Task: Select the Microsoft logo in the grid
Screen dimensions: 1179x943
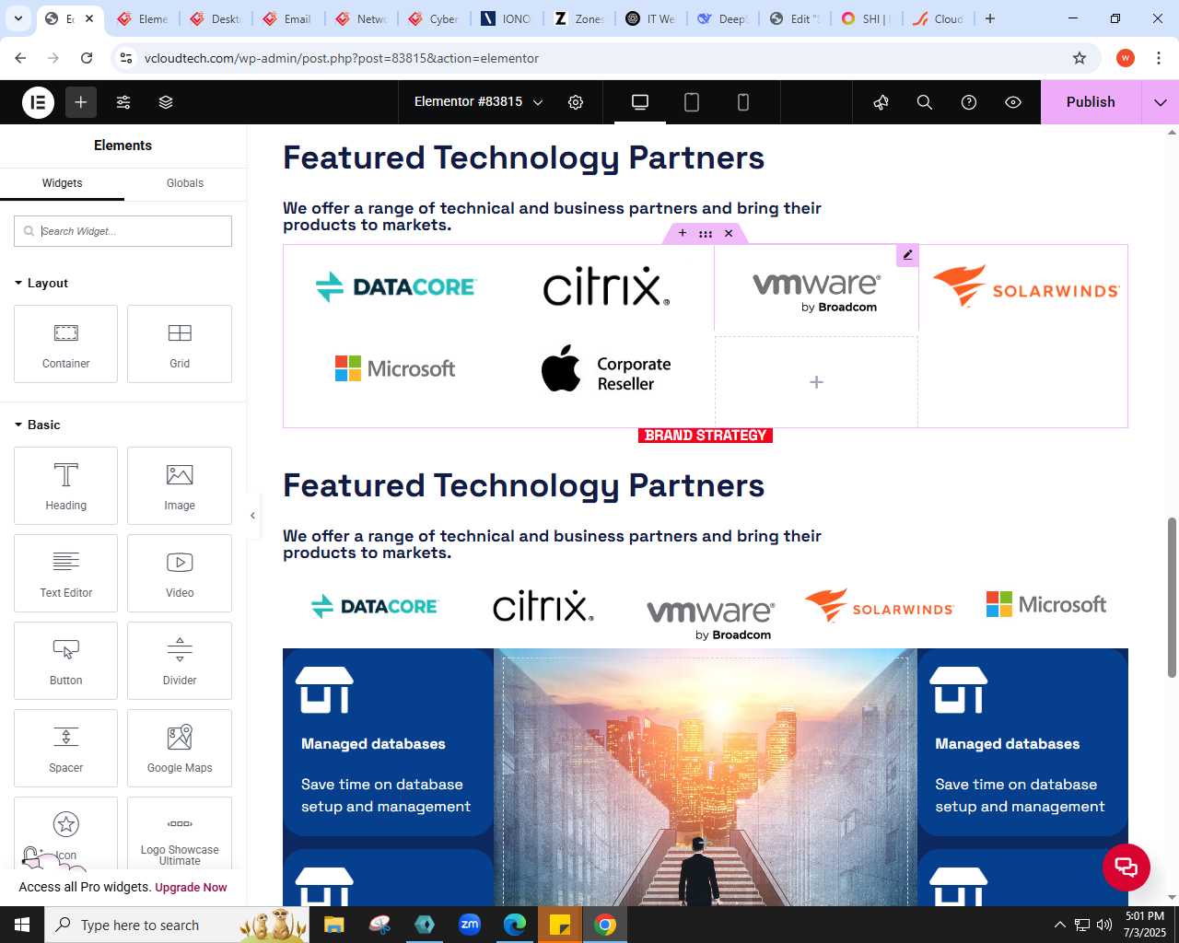Action: coord(395,368)
